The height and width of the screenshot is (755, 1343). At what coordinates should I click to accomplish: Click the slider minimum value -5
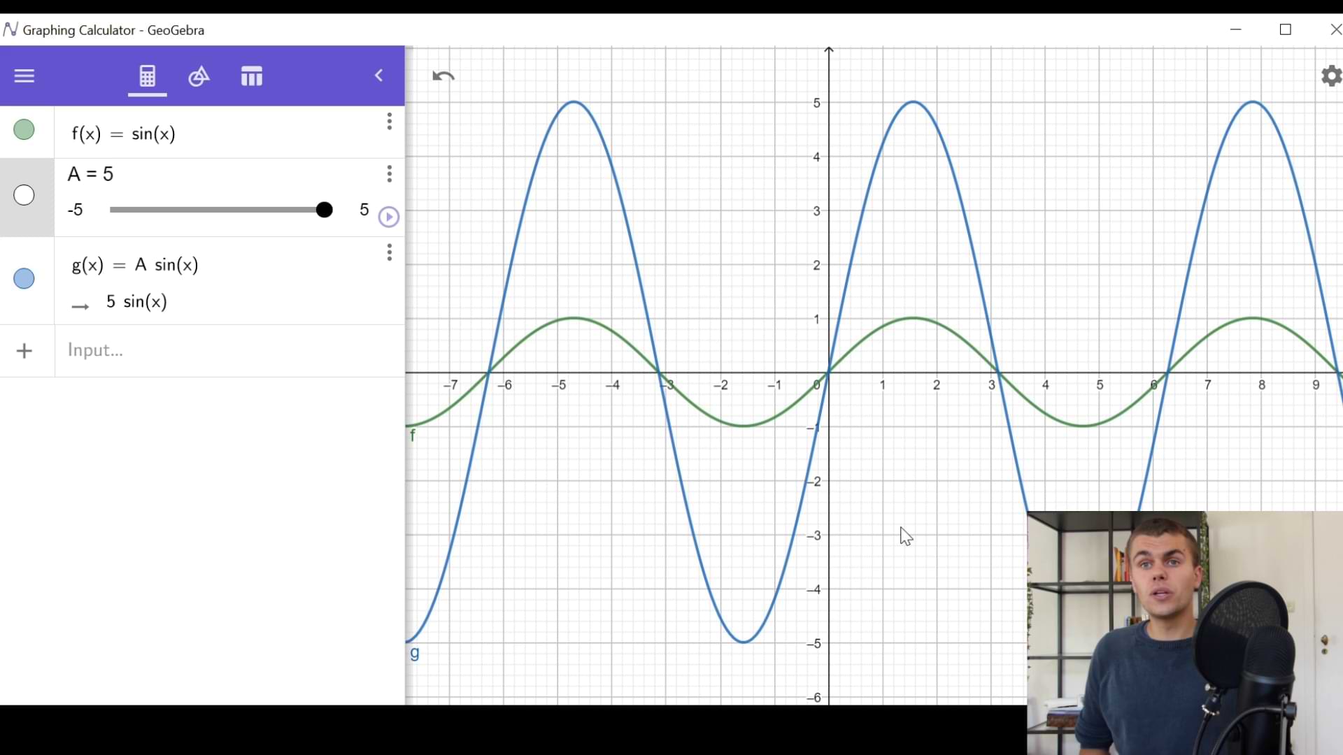(x=76, y=210)
